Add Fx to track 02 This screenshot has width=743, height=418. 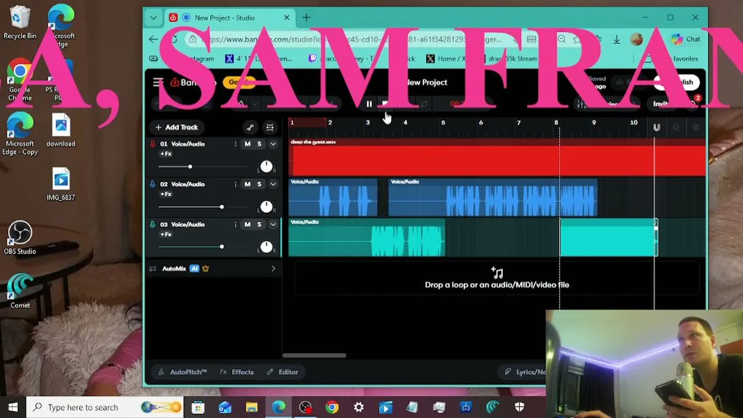click(166, 194)
